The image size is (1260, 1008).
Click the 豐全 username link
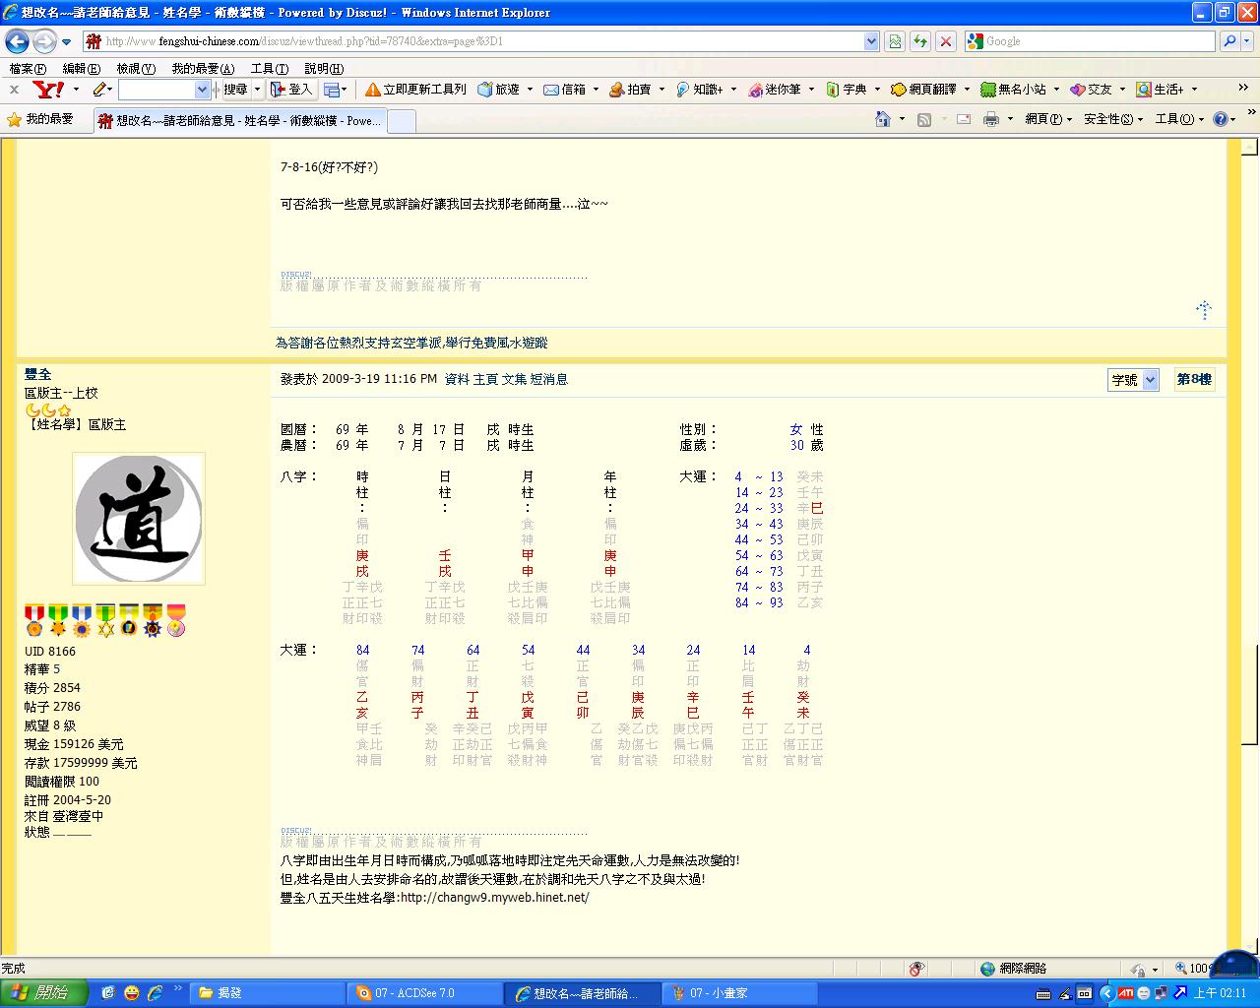click(37, 374)
